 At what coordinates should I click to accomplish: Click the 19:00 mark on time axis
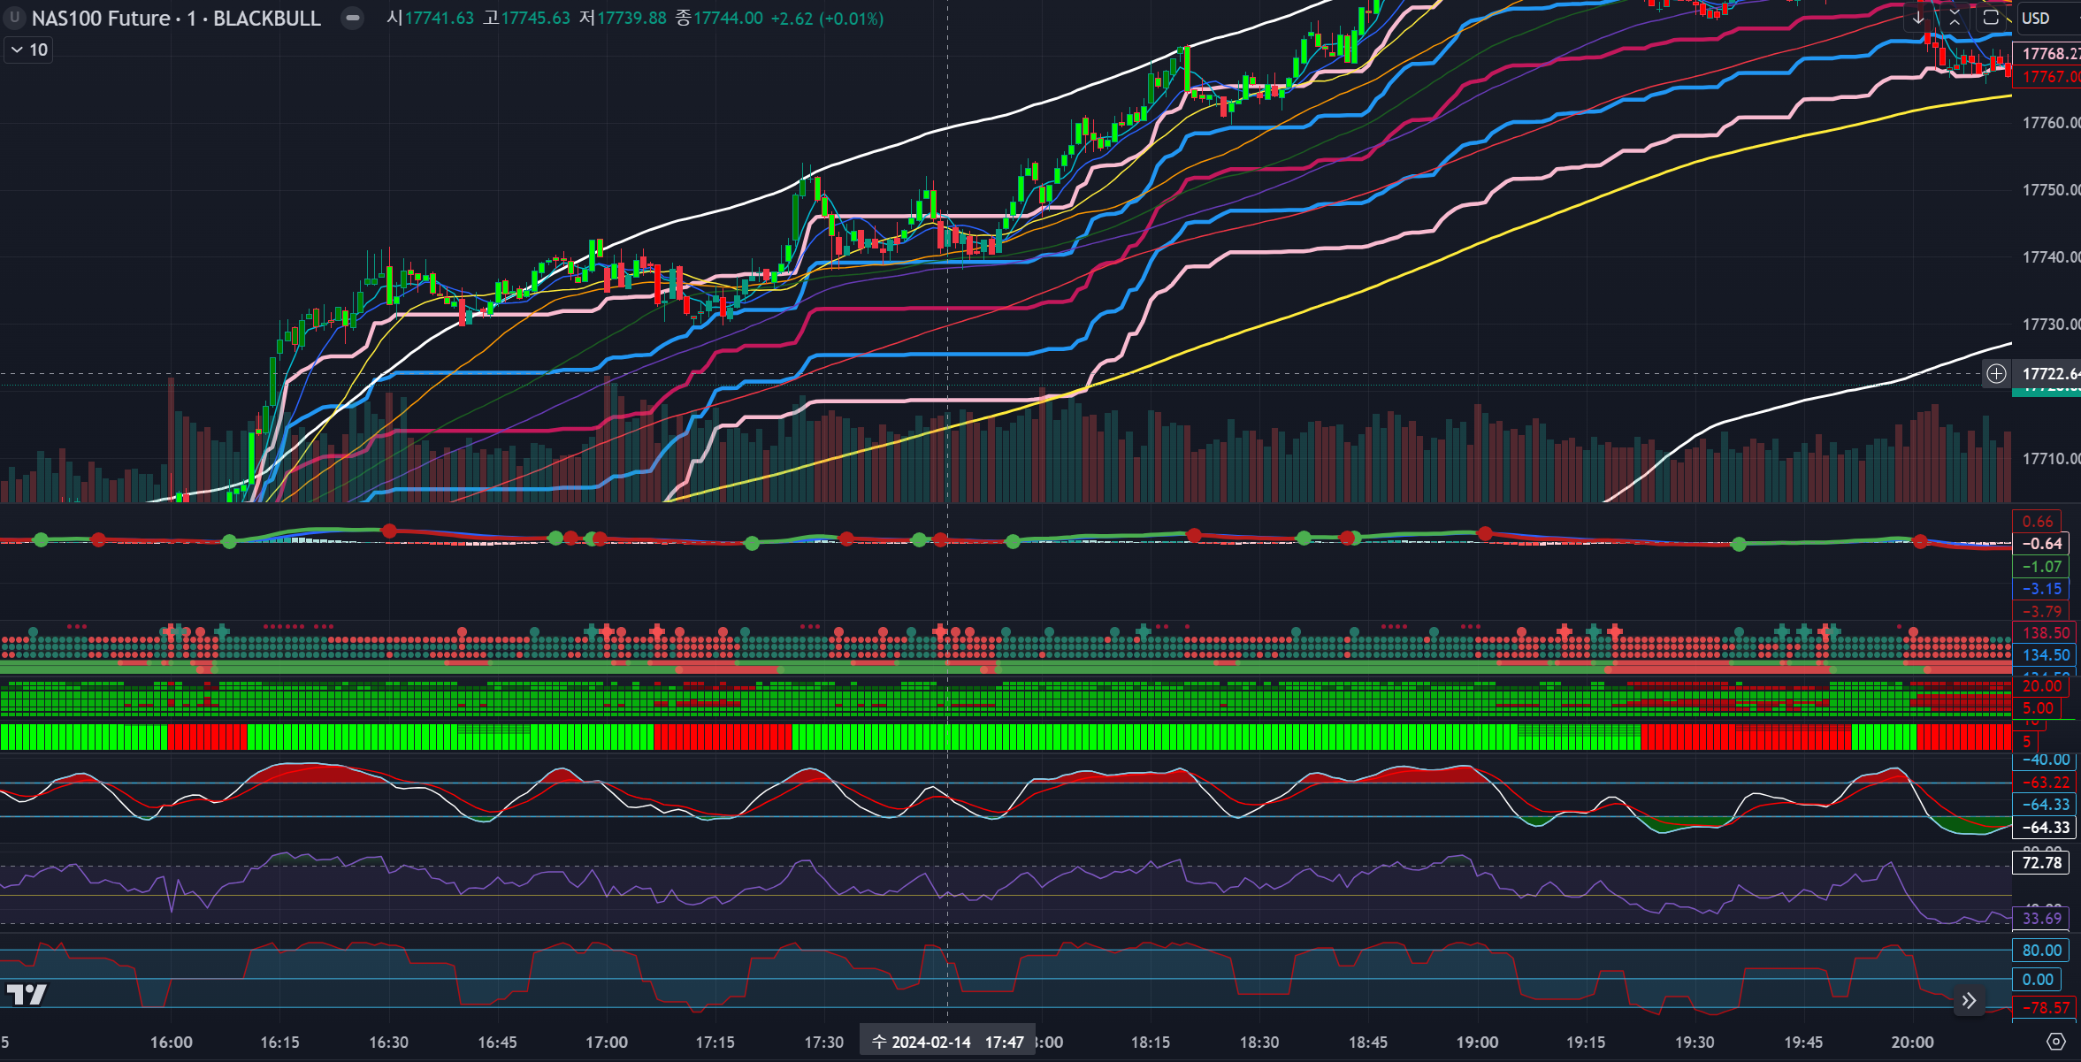coord(1477,1042)
